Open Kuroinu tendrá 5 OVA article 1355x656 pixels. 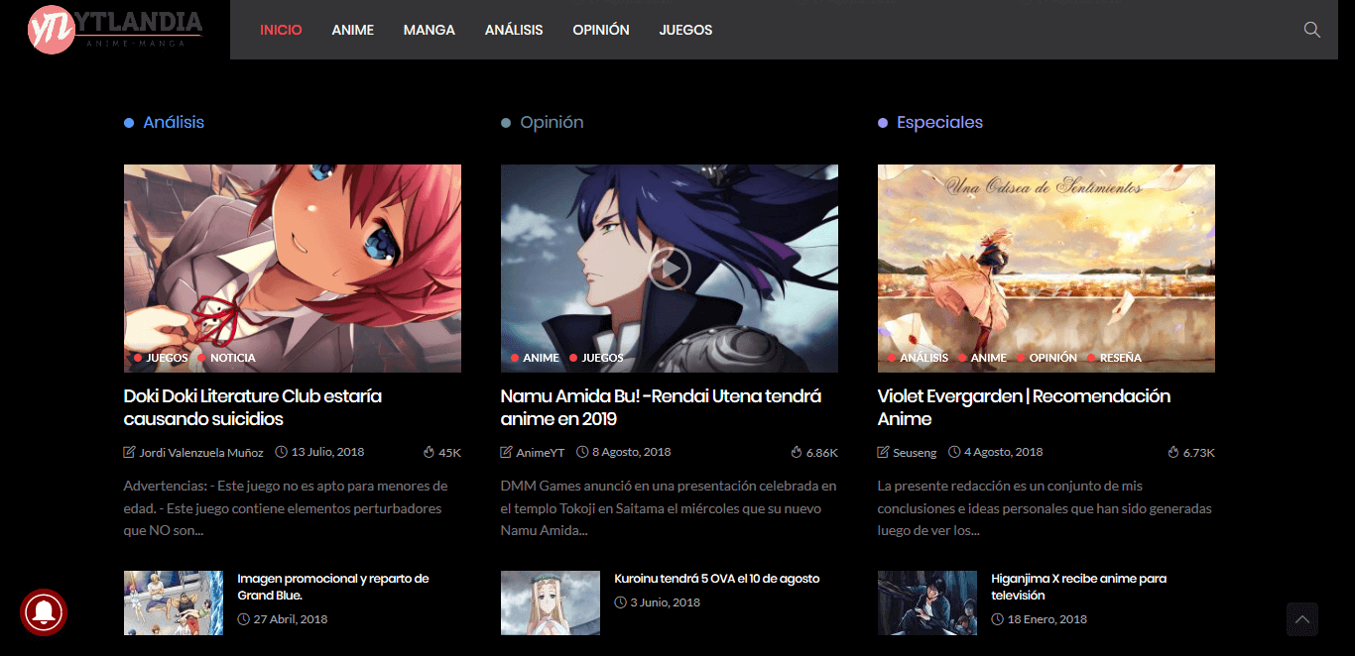click(717, 579)
